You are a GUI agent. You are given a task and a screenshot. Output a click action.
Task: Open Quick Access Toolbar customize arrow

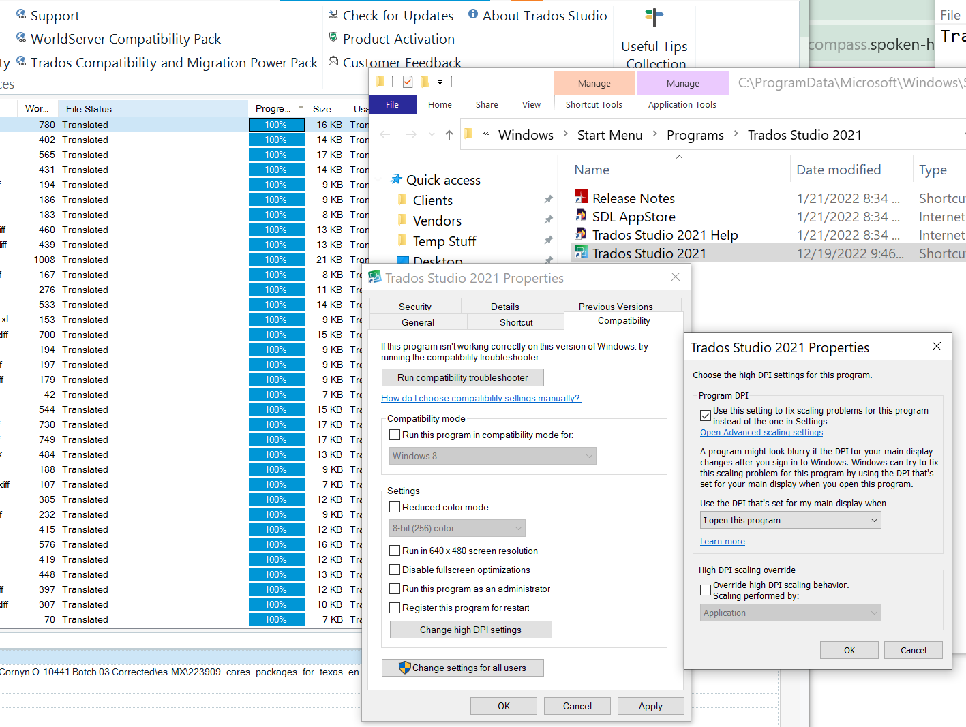click(440, 82)
